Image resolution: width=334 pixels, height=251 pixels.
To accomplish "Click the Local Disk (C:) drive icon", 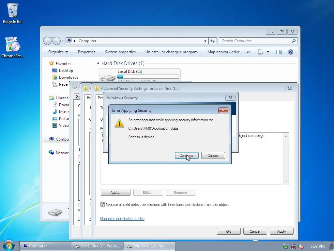I will (x=108, y=78).
